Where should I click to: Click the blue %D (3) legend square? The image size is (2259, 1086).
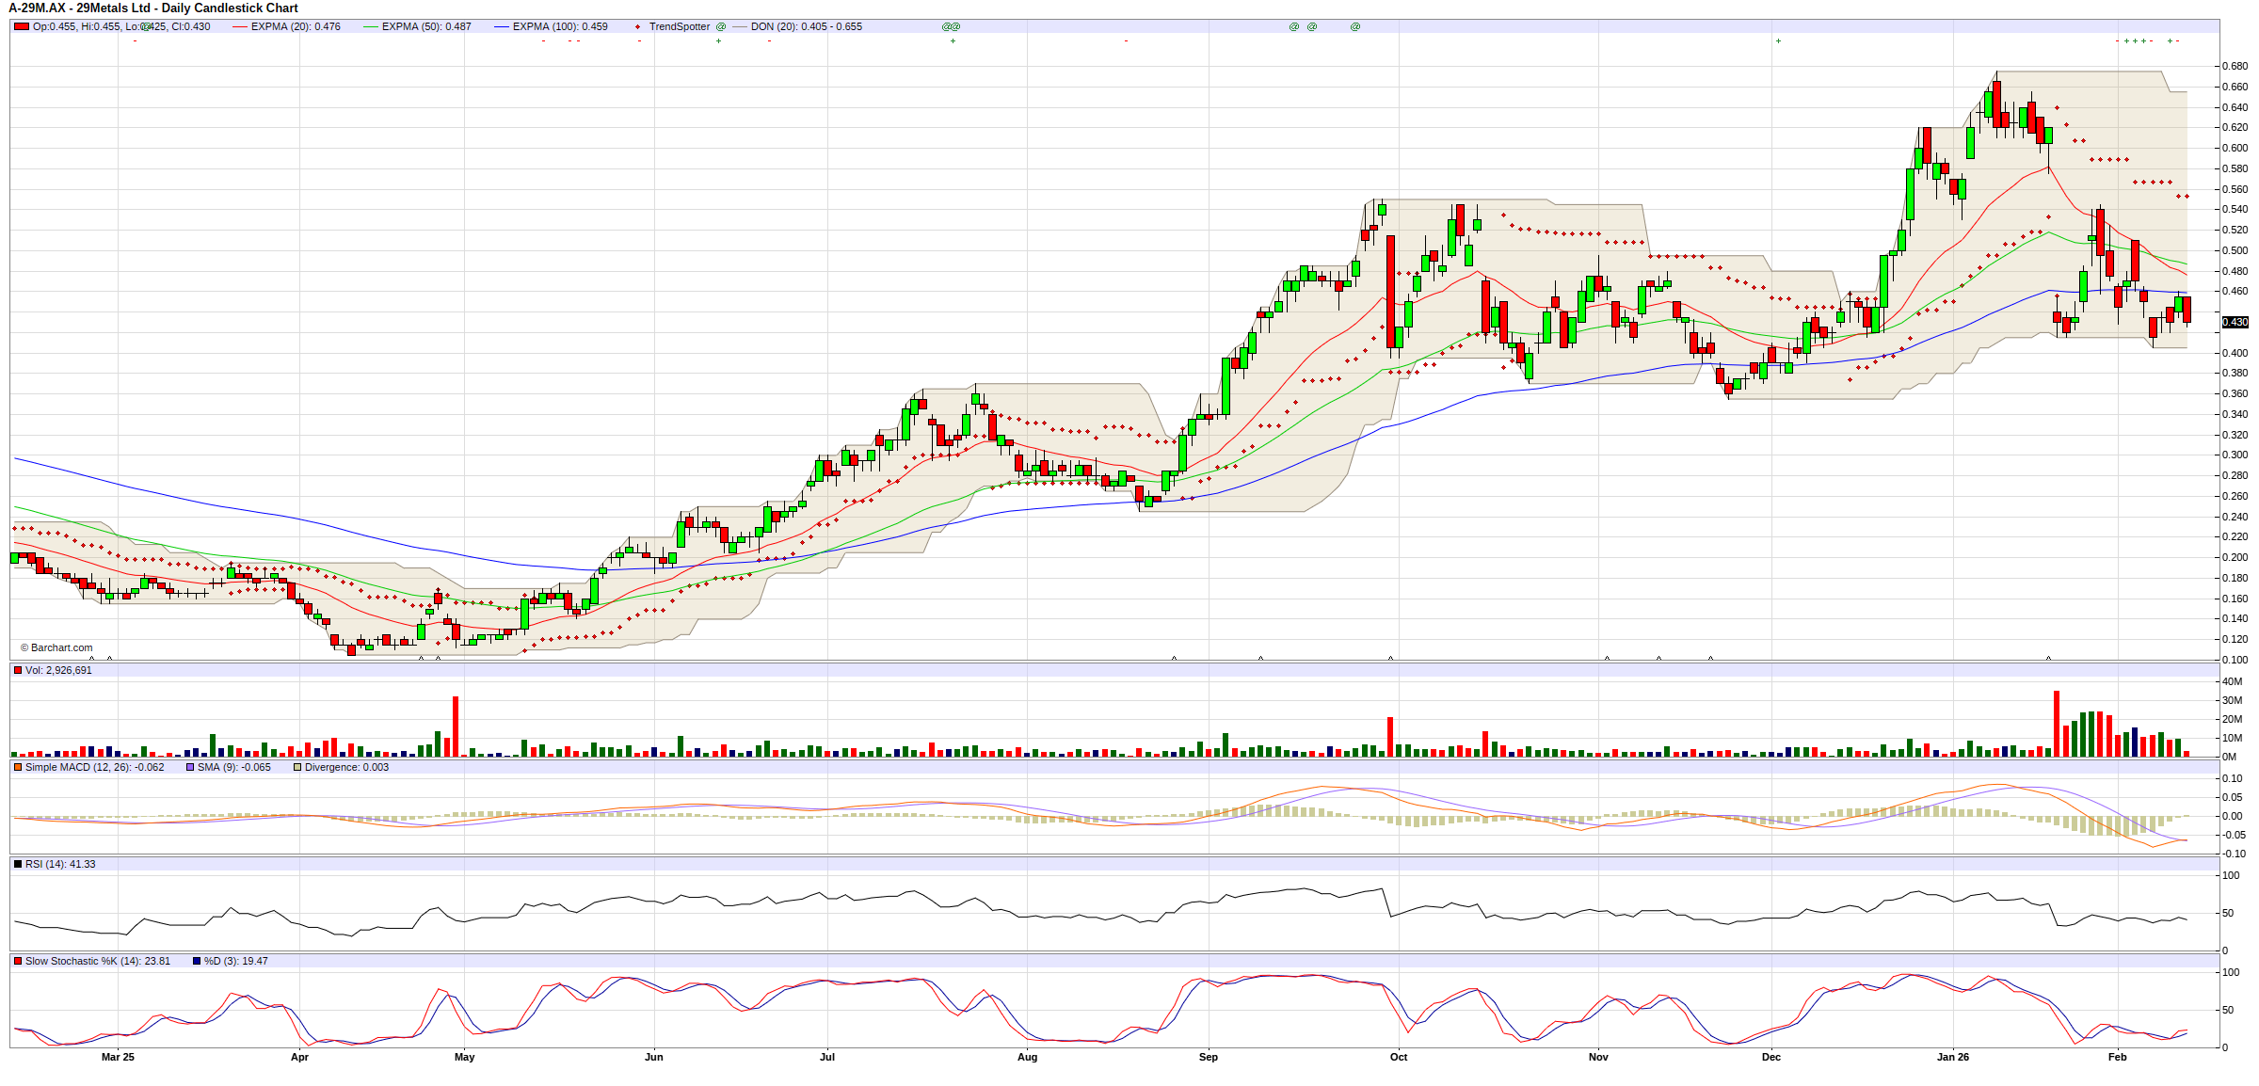[x=197, y=961]
